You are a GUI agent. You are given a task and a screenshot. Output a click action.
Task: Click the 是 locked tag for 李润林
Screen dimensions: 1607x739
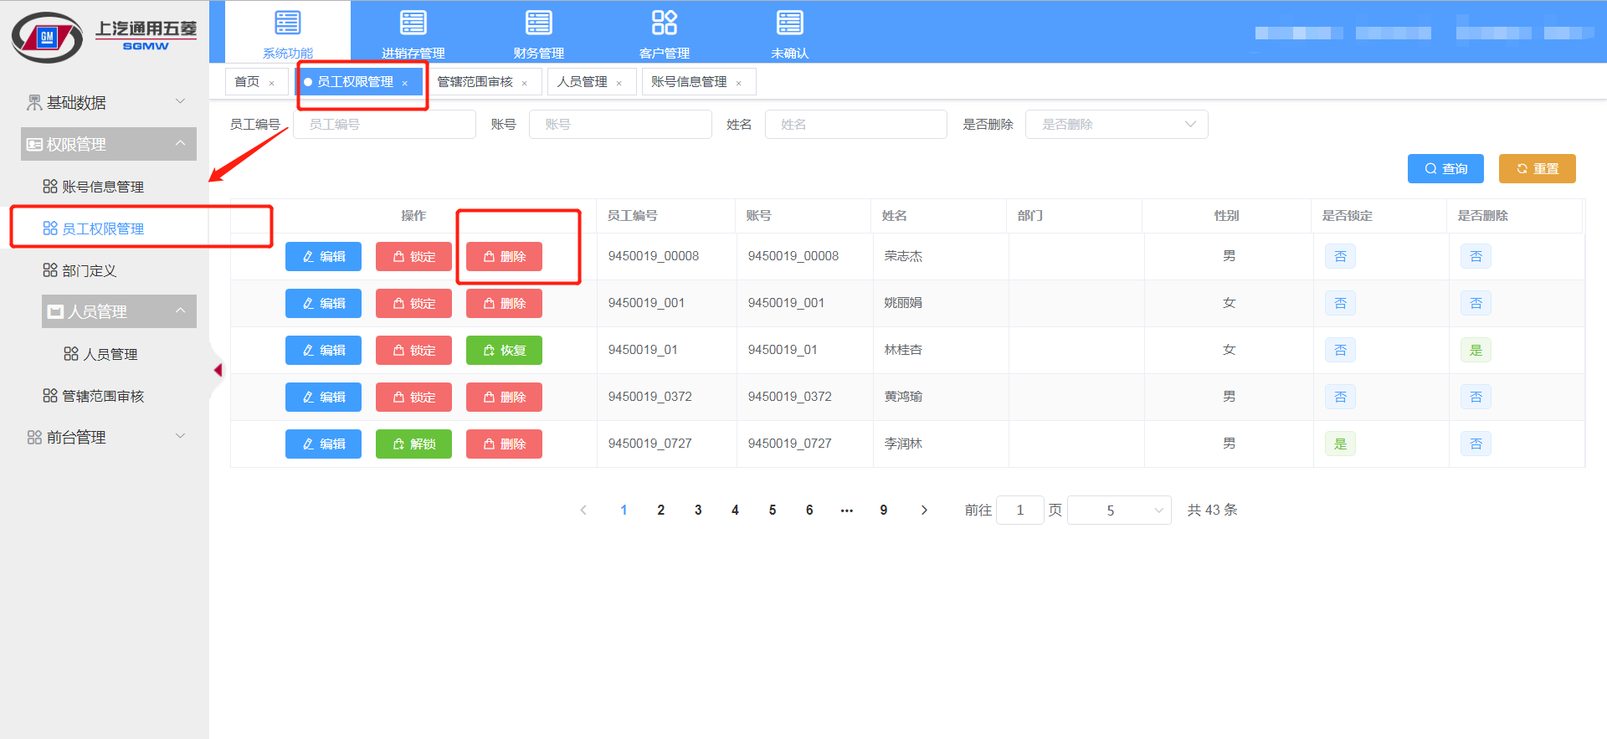(x=1340, y=444)
